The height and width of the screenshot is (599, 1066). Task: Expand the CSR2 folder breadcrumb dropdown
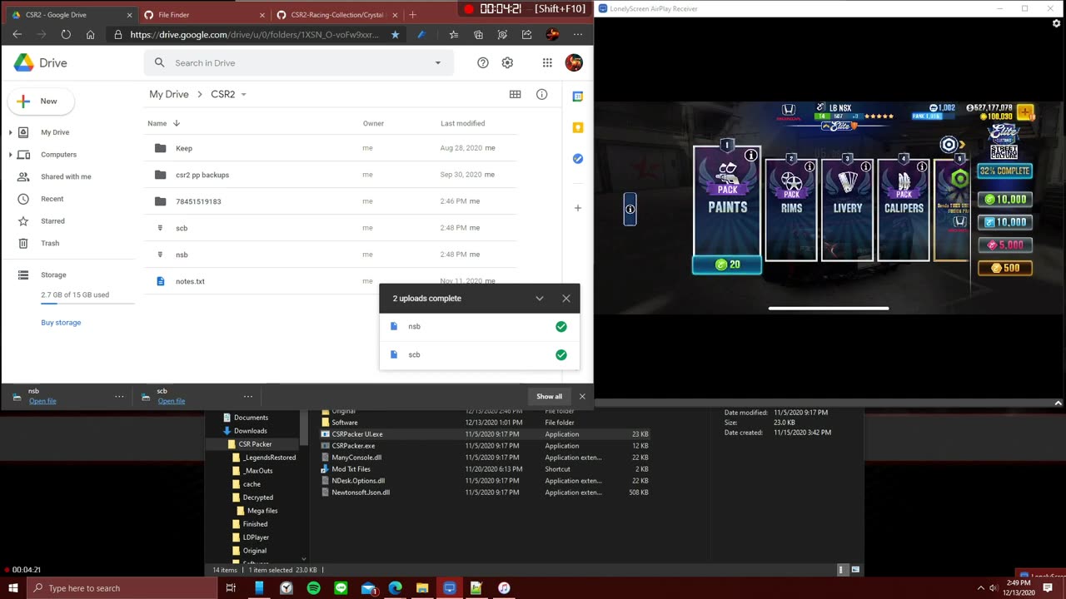[243, 95]
